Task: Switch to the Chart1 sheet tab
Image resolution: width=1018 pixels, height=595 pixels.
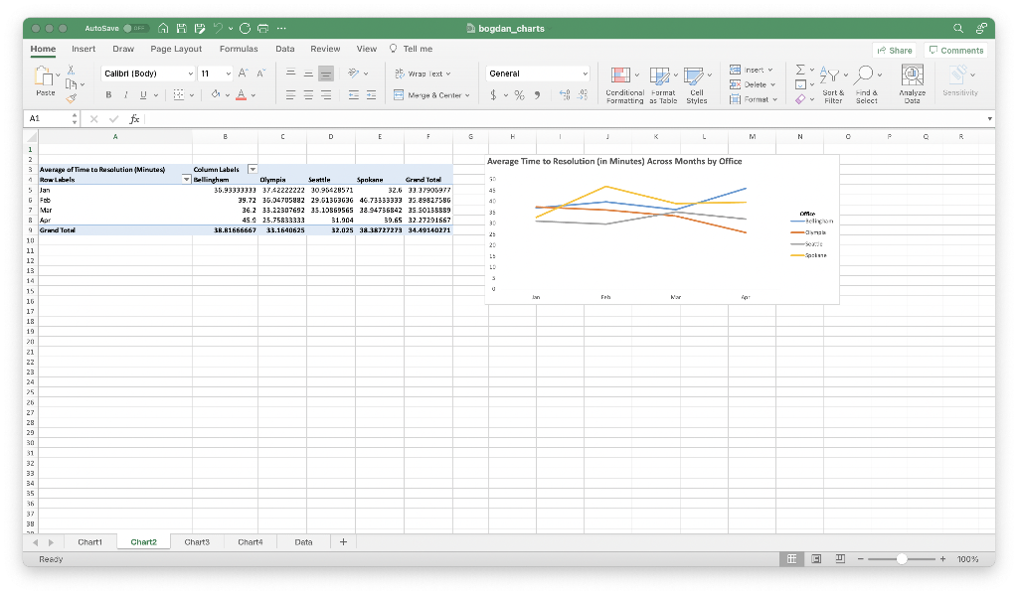Action: 90,541
